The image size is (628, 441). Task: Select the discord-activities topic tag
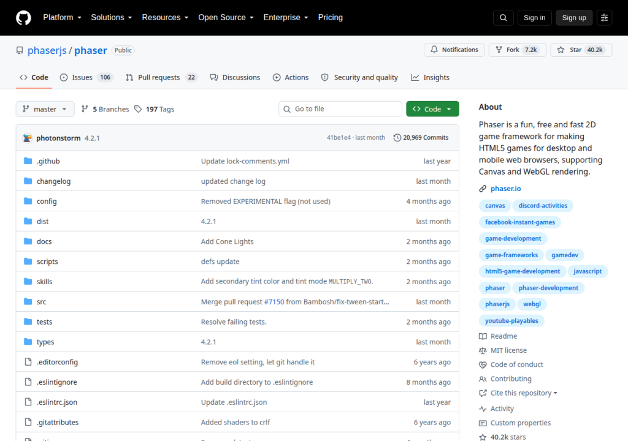[x=543, y=206]
